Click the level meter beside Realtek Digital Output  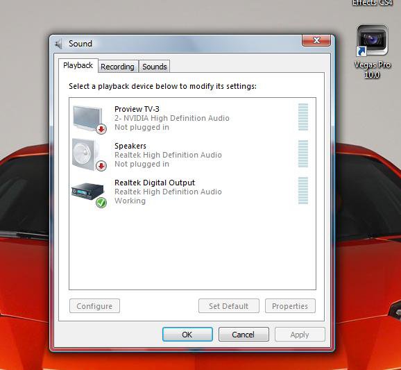pos(303,190)
